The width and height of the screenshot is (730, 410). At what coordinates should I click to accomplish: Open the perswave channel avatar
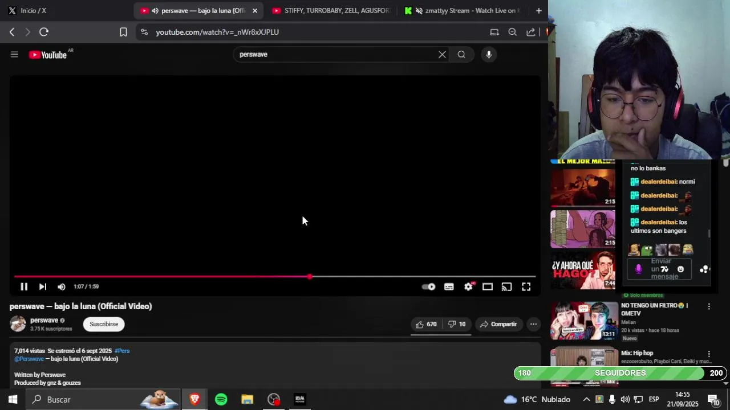tap(18, 324)
